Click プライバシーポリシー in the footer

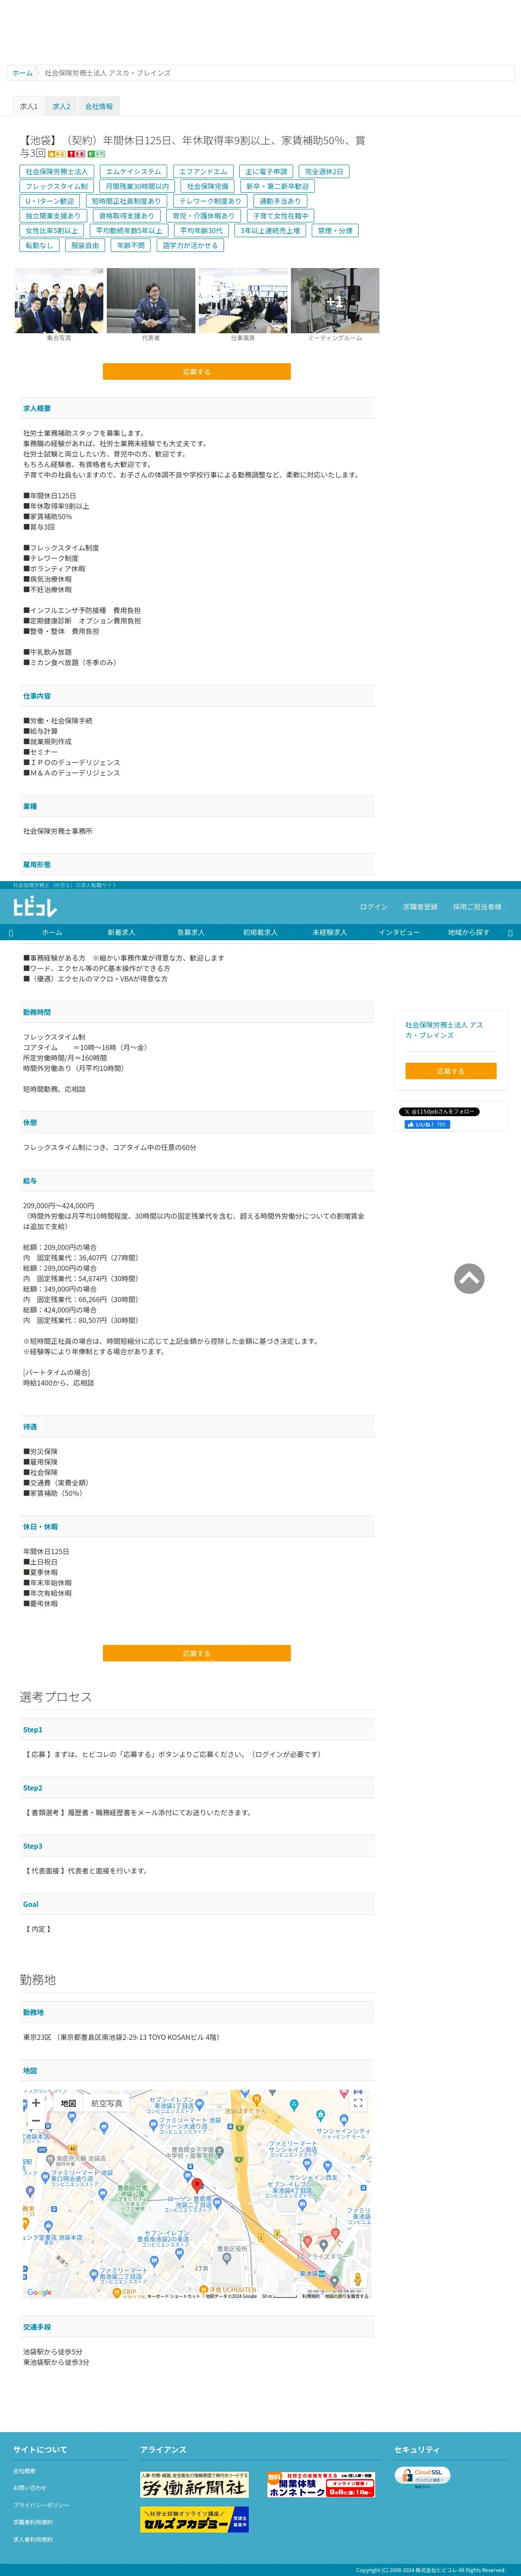(41, 2505)
